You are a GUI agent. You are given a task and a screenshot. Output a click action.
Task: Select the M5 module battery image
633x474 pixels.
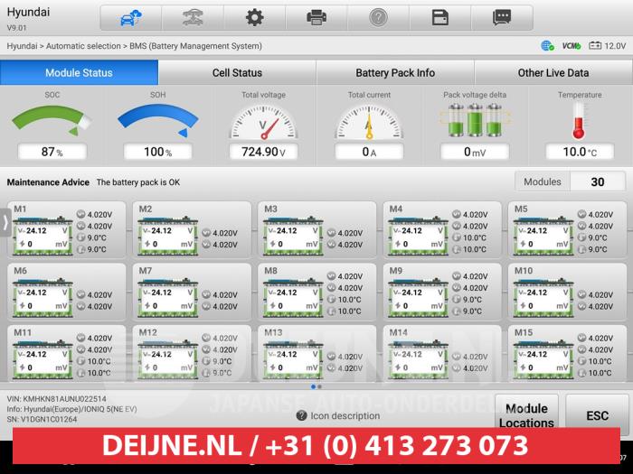[x=543, y=236]
